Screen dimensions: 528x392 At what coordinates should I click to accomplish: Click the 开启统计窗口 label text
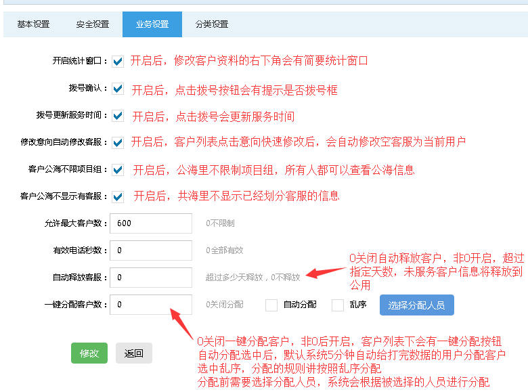point(80,62)
